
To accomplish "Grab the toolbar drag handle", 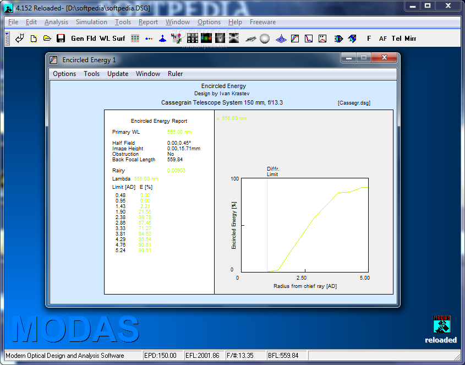I will [7, 39].
